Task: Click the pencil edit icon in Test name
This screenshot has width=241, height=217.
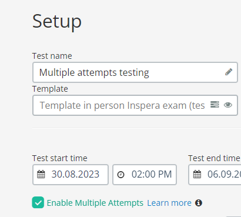Action: click(229, 72)
